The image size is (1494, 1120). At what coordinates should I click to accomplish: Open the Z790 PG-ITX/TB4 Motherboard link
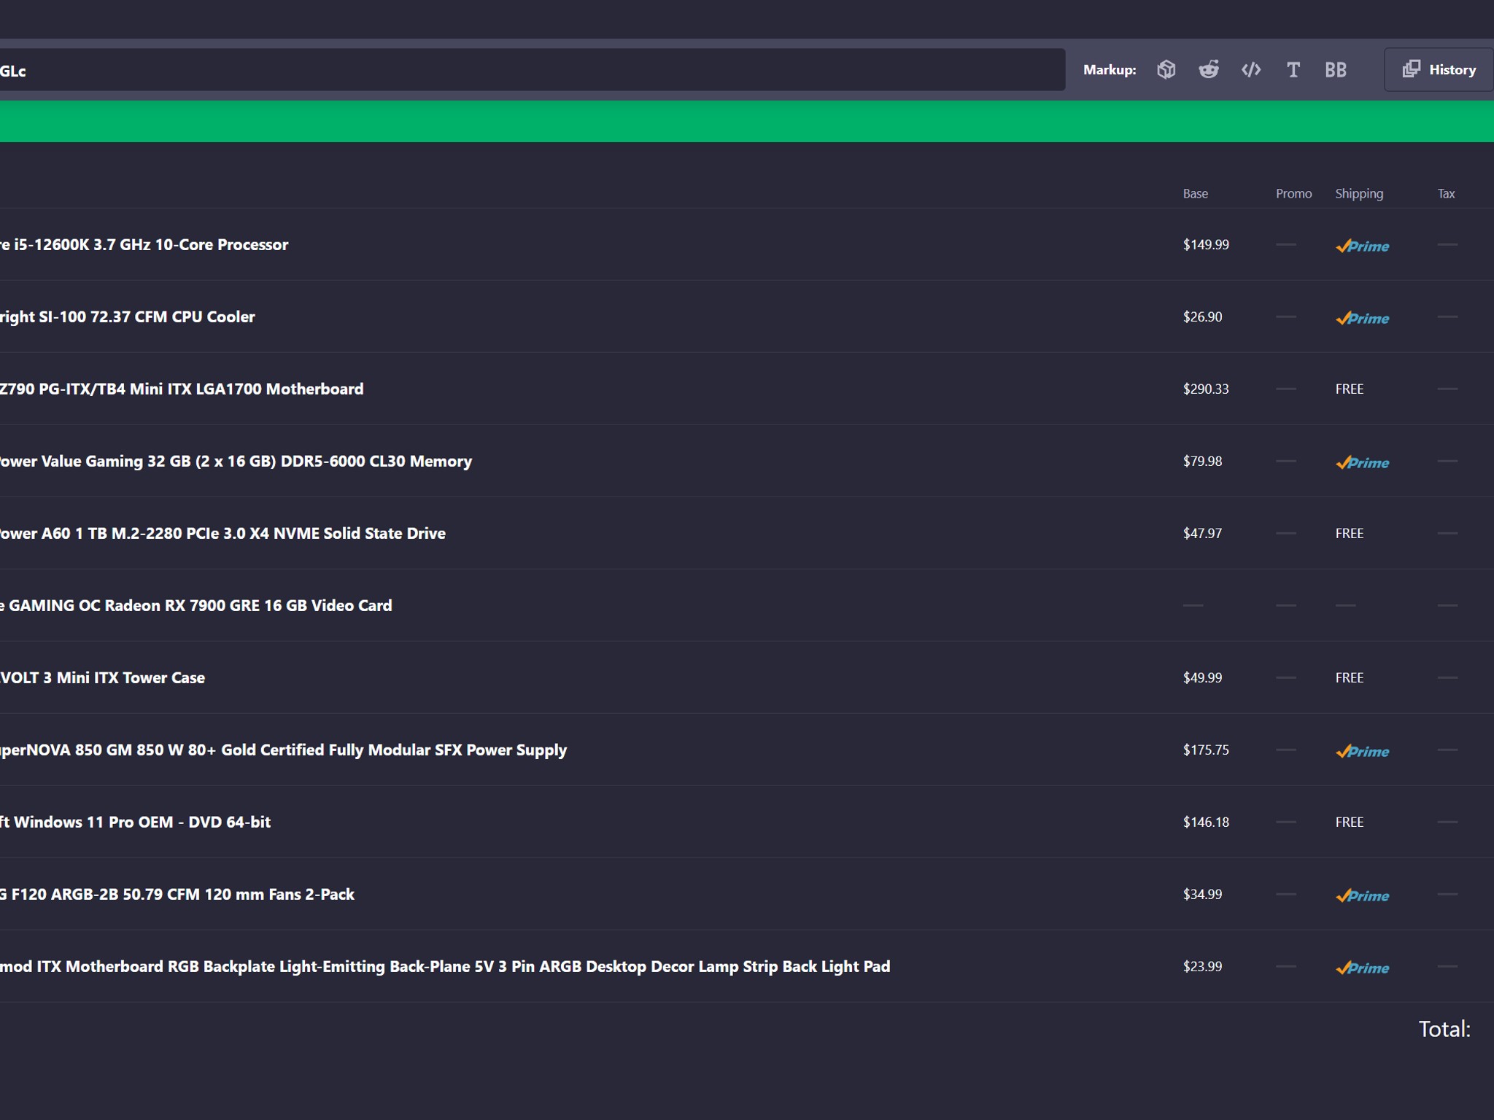point(182,389)
